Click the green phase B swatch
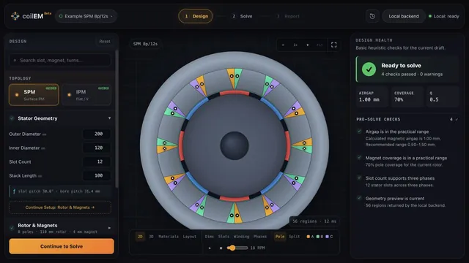Screen dimensions: 469x263 click(317, 237)
